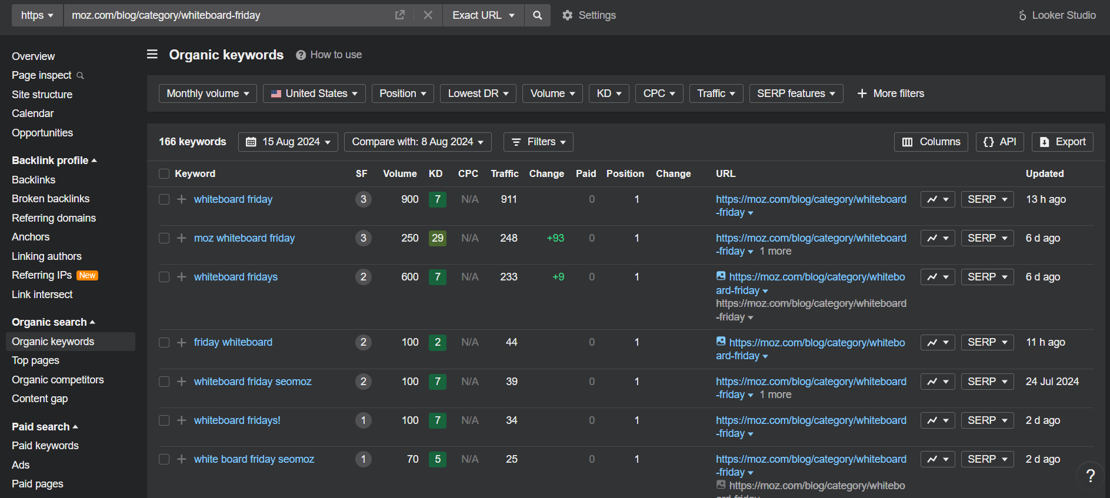Check the whiteboard friday seomoz row checkbox
The image size is (1110, 498).
pyautogui.click(x=164, y=382)
